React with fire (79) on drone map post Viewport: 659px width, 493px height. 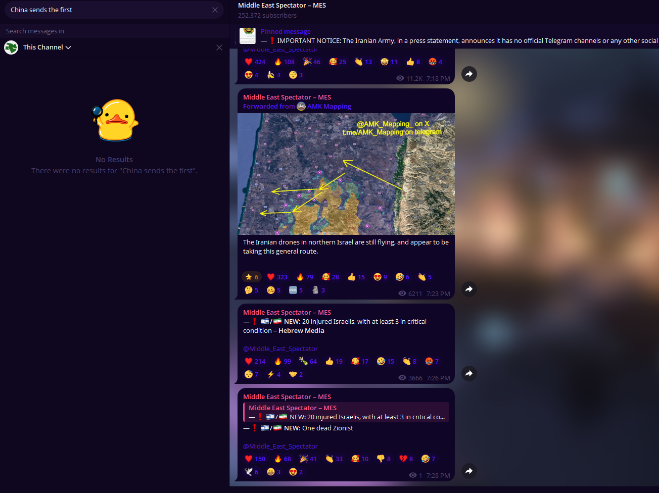point(305,277)
